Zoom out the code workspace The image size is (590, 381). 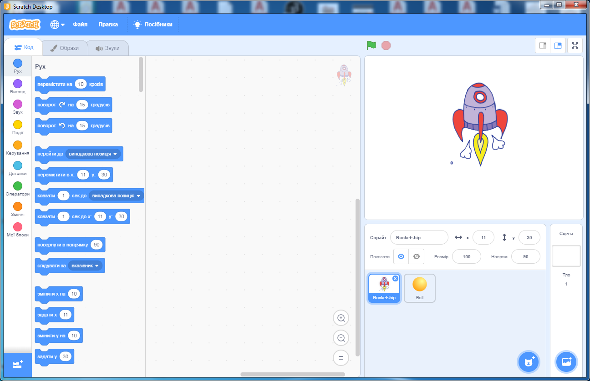[341, 338]
